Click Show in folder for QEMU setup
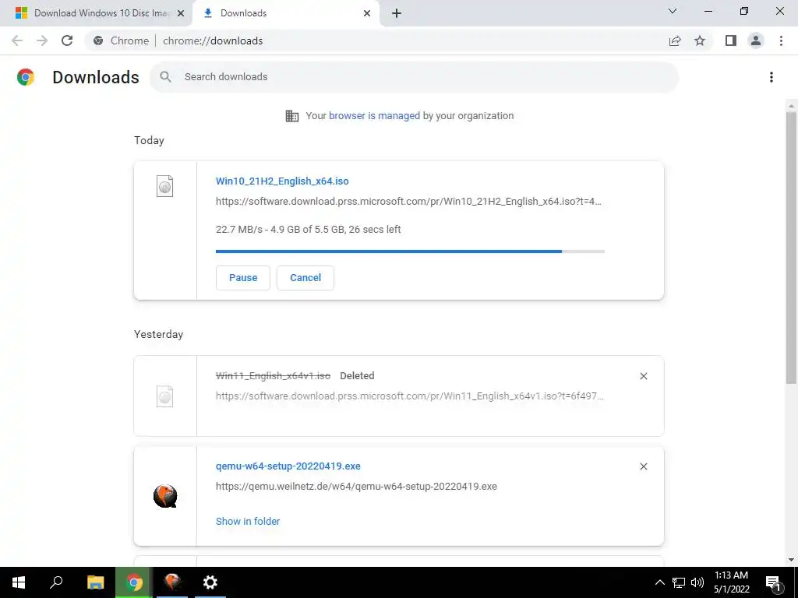Image resolution: width=798 pixels, height=598 pixels. pyautogui.click(x=248, y=521)
